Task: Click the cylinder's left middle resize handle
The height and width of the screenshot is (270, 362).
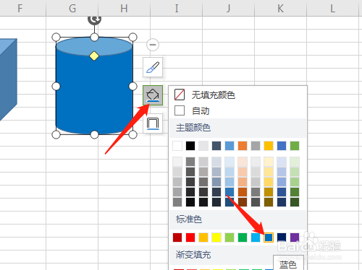Action: pyautogui.click(x=56, y=86)
